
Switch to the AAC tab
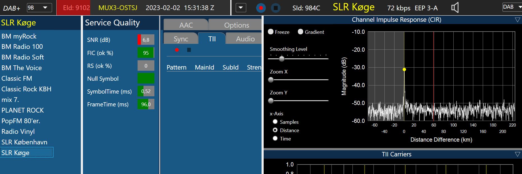186,25
